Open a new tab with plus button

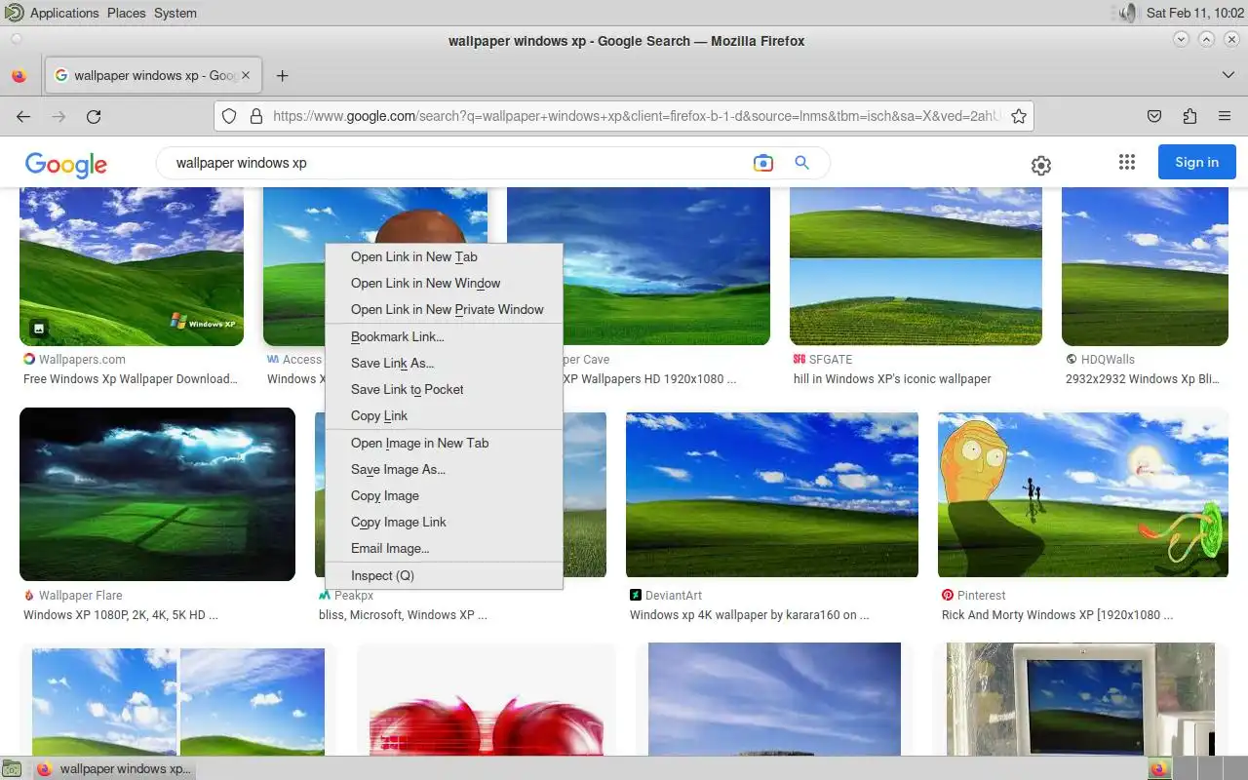(x=282, y=75)
